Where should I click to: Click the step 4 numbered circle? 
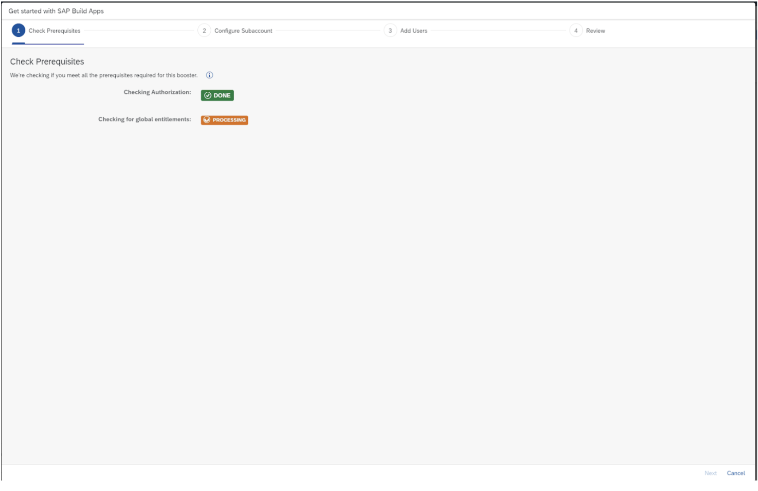(x=577, y=31)
